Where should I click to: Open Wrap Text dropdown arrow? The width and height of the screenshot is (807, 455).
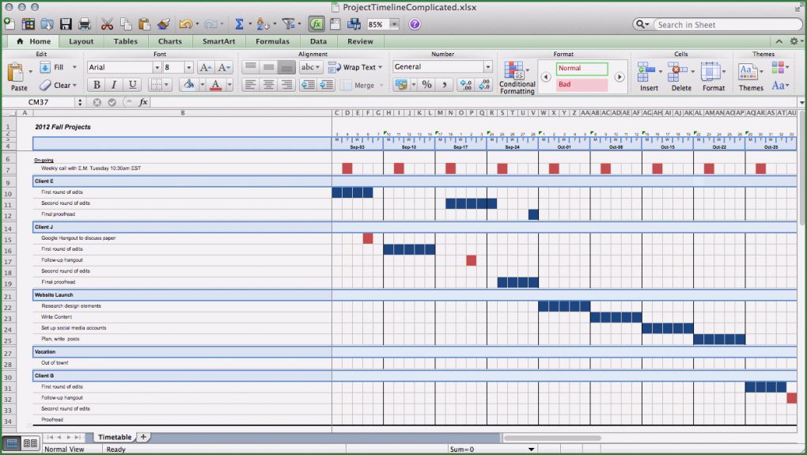(381, 67)
